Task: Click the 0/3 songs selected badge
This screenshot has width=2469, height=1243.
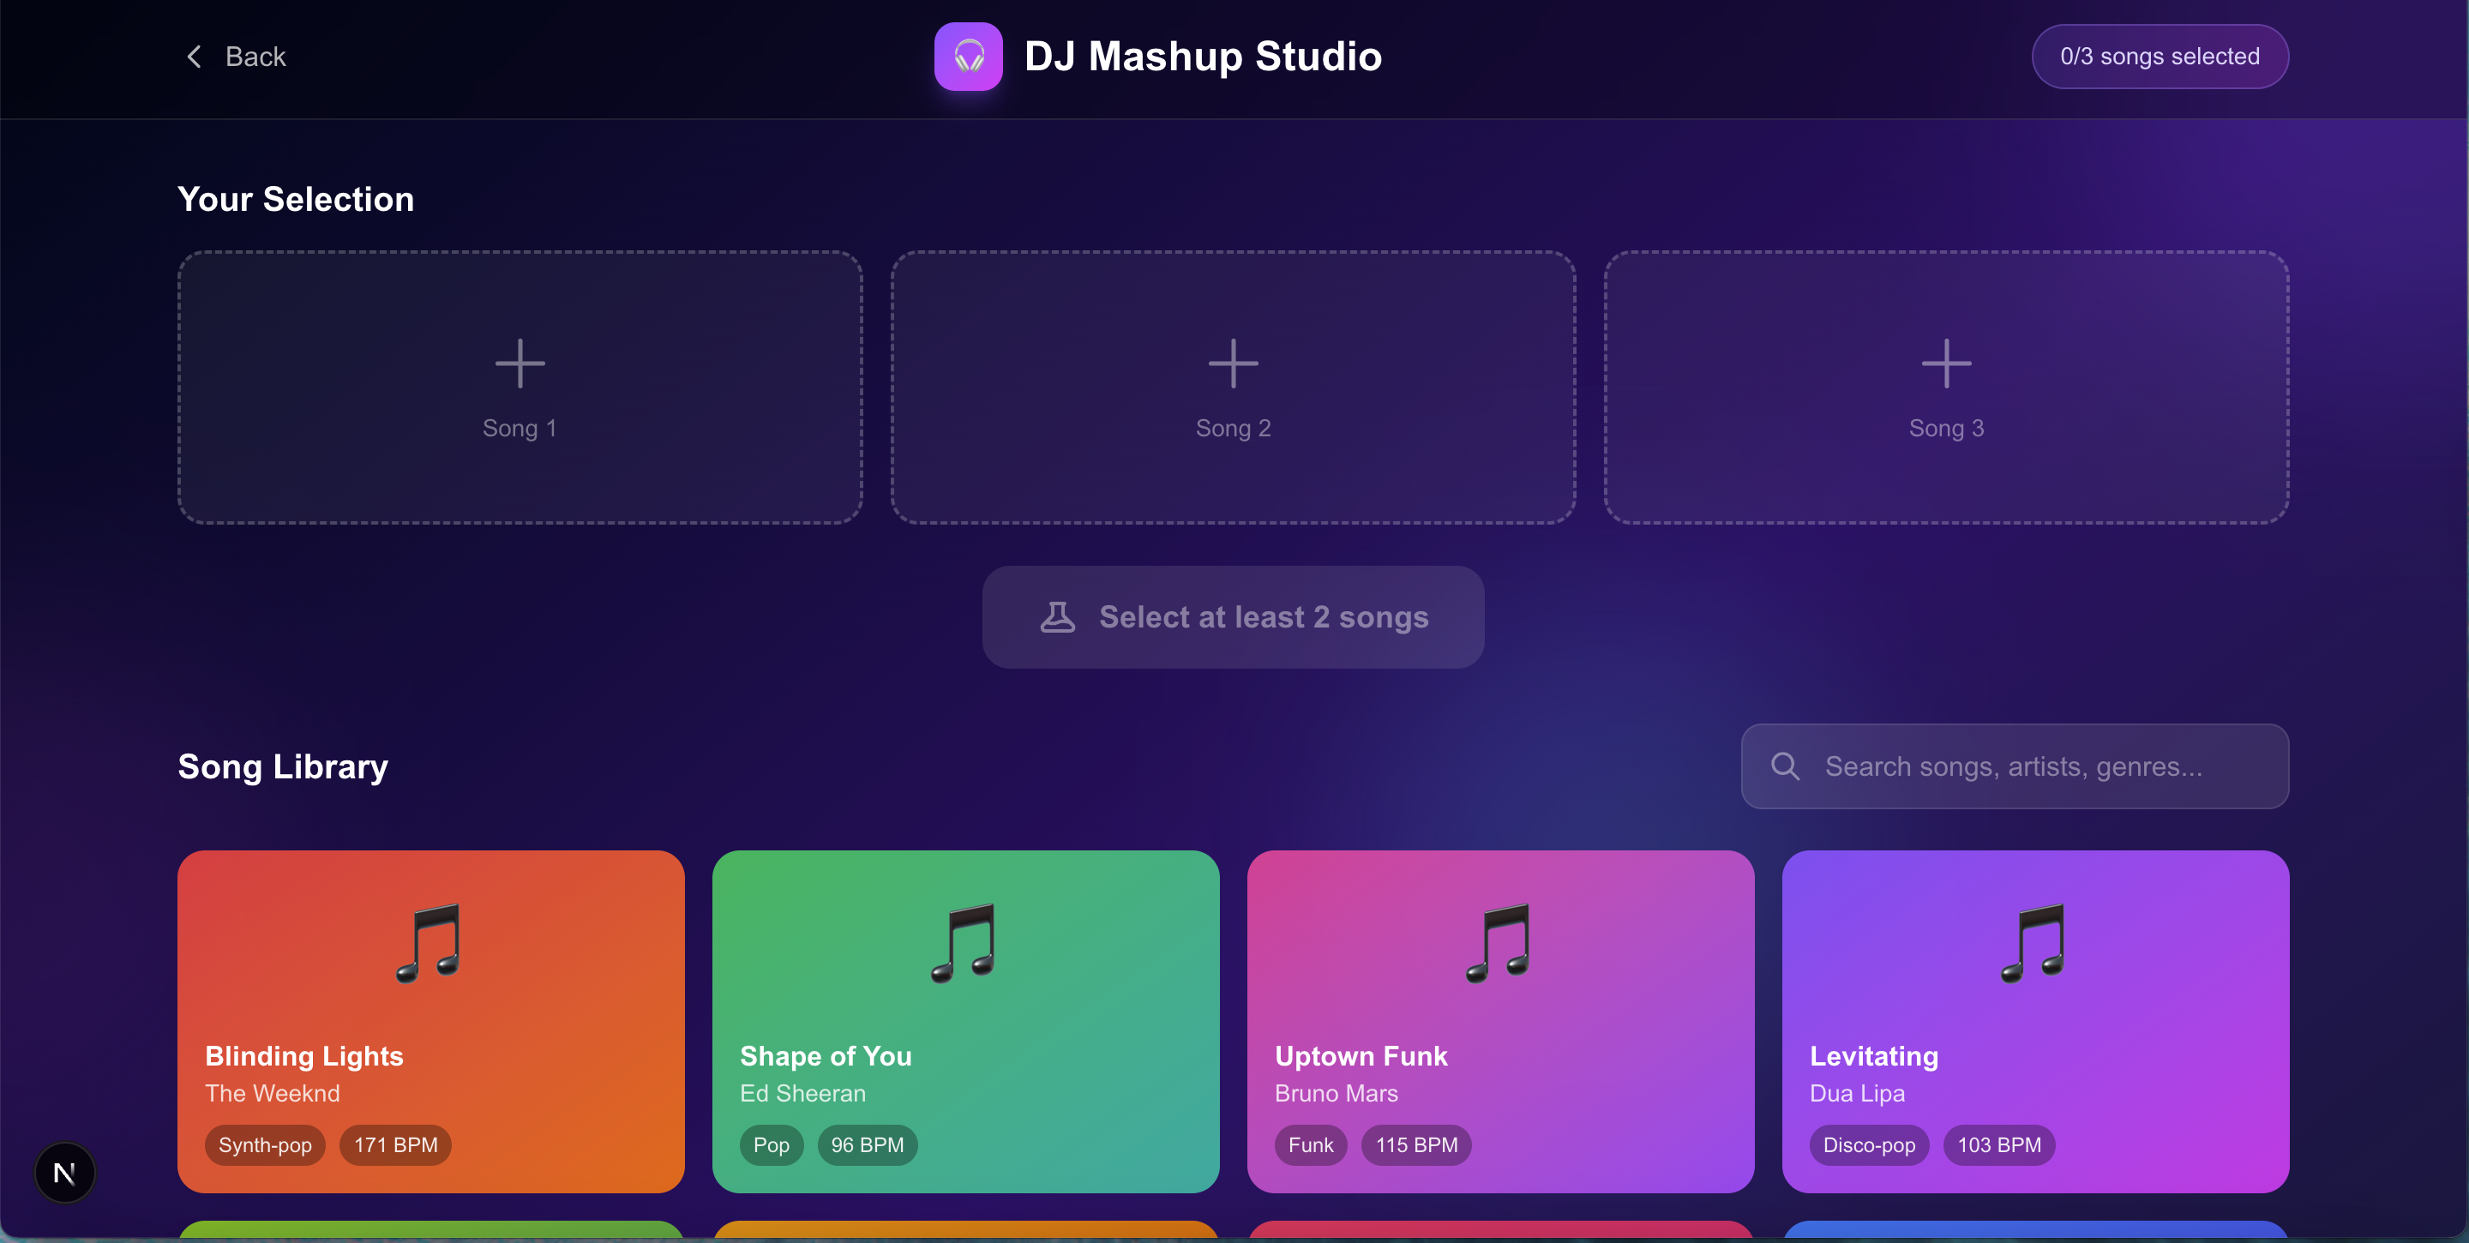Action: 2160,57
